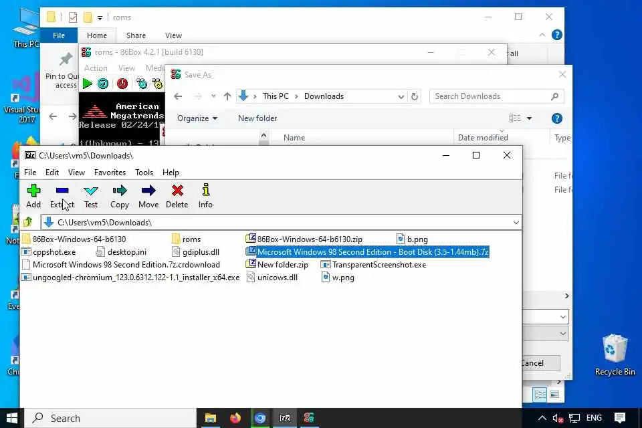Click the muted volume tray icon
Viewport: 642px width, 428px height.
coord(558,418)
